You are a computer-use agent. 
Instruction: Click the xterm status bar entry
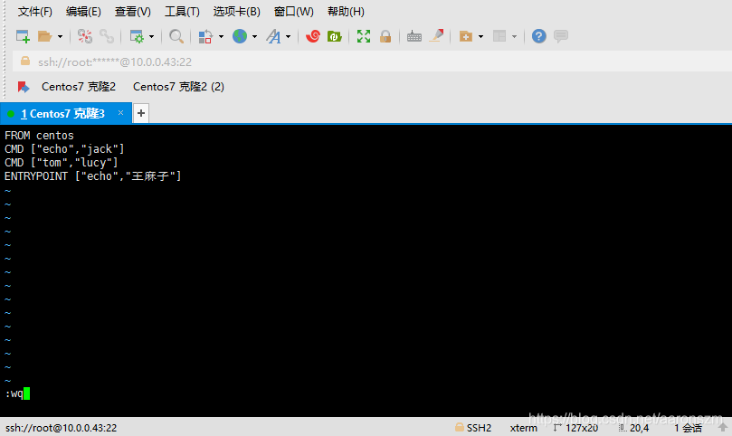524,428
